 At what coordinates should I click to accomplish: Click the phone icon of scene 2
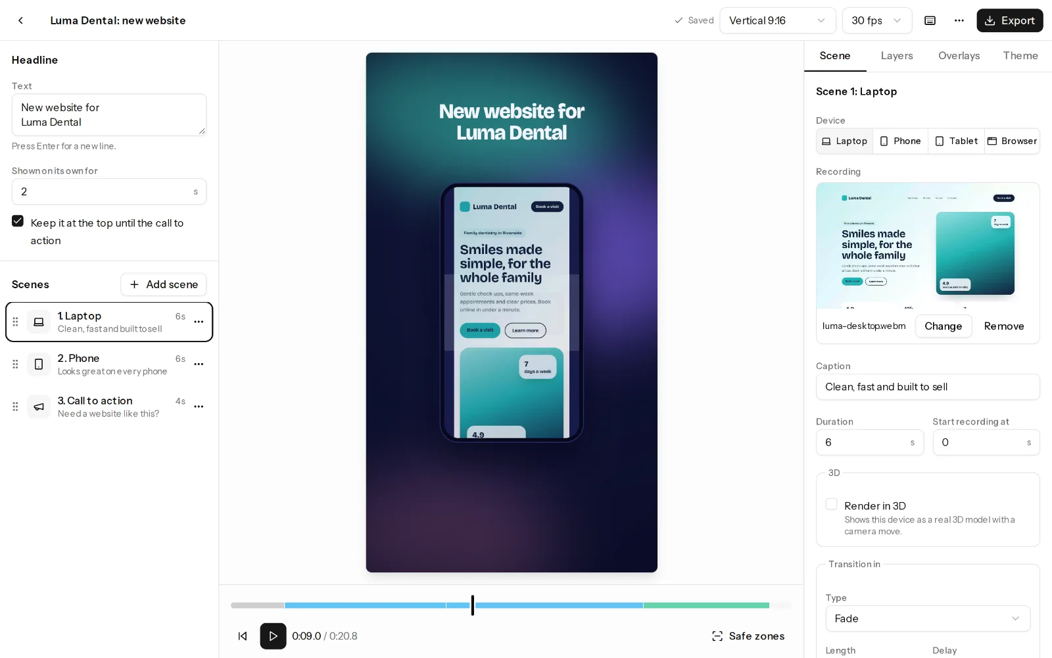point(39,364)
